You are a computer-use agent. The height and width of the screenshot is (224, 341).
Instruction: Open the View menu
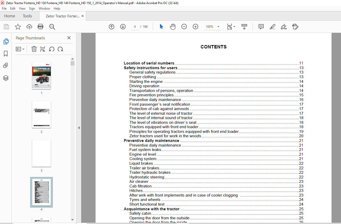coord(22,9)
